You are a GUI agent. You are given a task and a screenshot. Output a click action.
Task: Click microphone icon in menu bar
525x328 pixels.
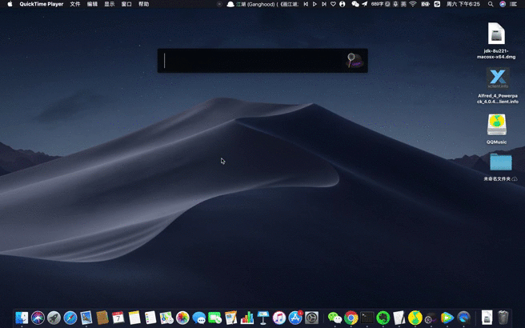[x=395, y=4]
